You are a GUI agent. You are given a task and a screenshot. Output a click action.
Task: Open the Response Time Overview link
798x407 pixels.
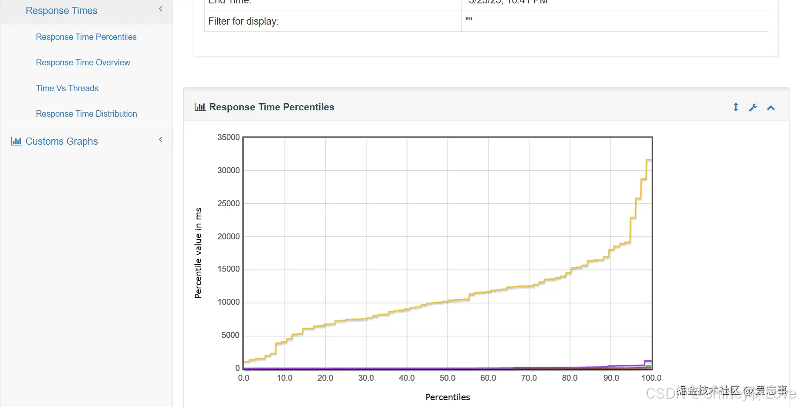(x=83, y=62)
